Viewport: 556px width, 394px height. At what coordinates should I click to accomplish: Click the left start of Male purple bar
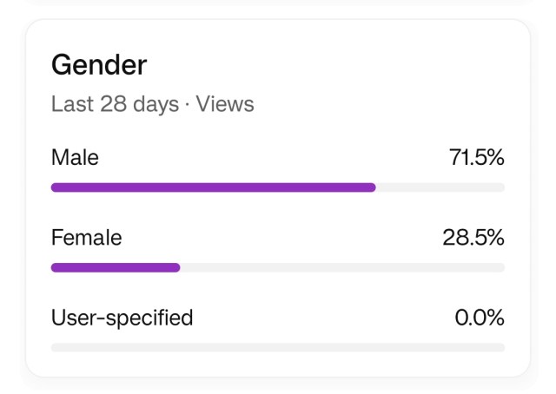pos(56,187)
